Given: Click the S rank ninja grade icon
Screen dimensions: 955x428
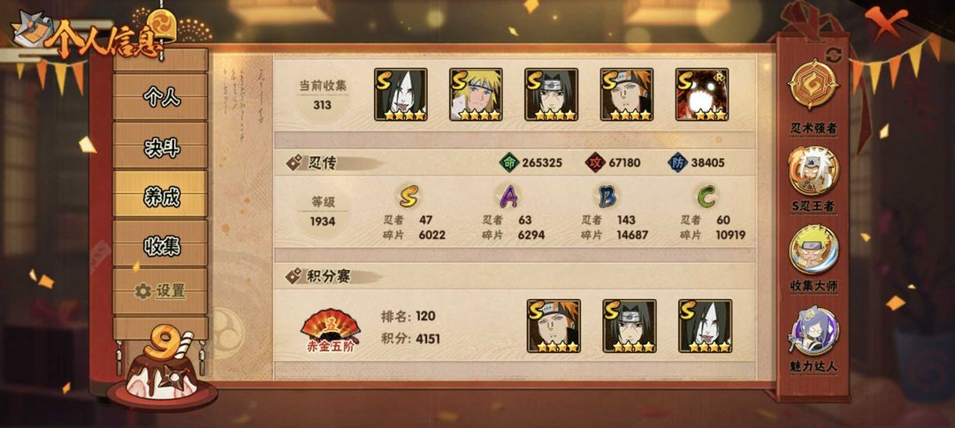Looking at the screenshot, I should [408, 196].
